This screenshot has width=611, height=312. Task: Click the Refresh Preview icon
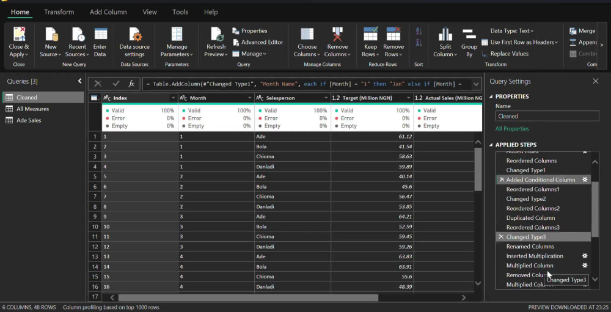(217, 34)
